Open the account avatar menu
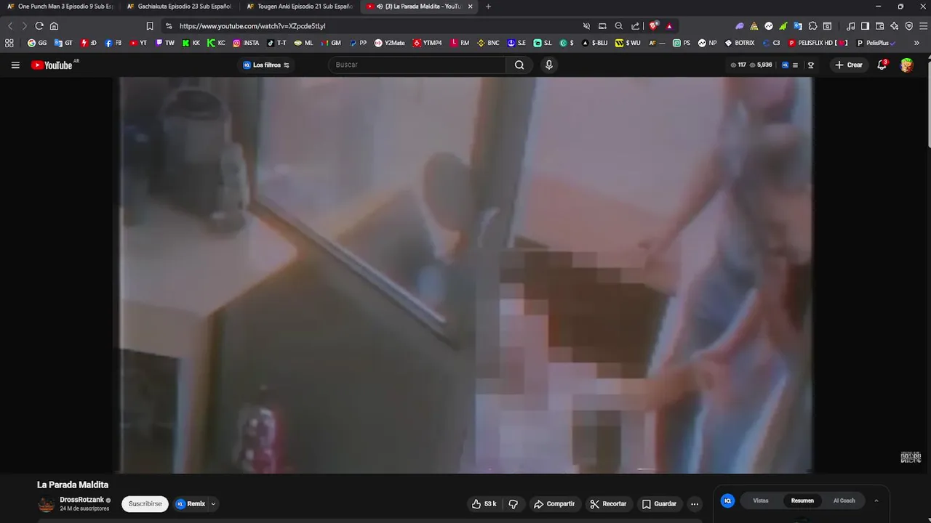 [906, 65]
